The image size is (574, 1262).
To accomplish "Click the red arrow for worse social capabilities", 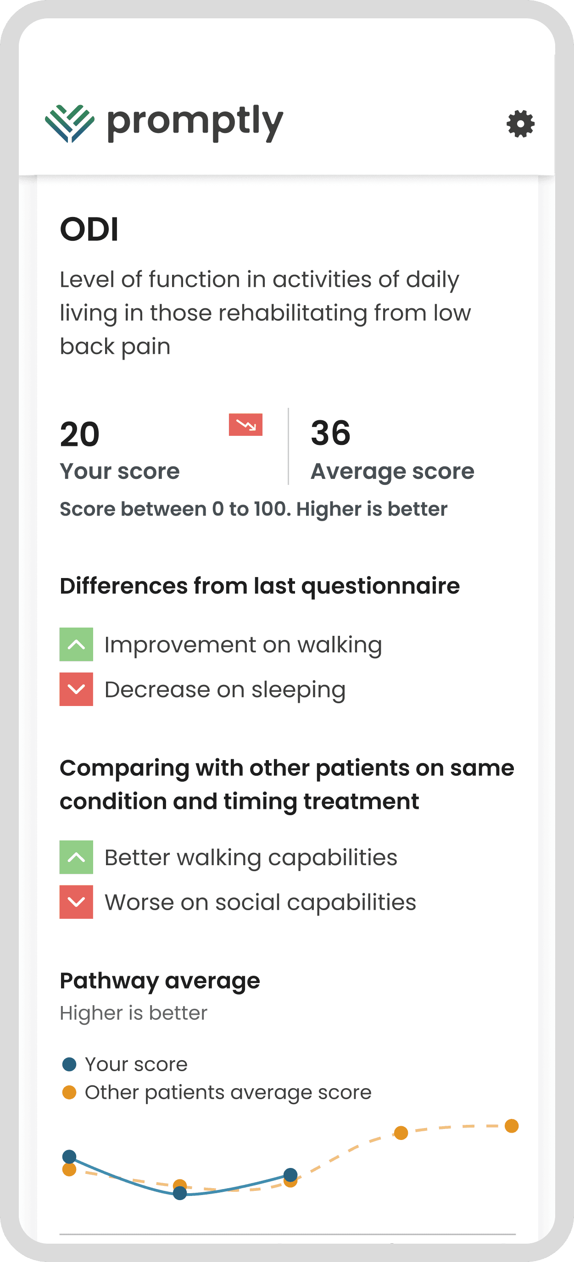I will [76, 902].
